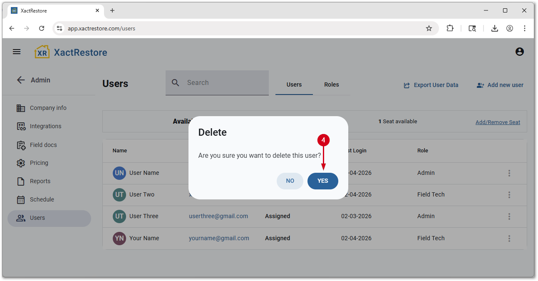Select the Users tab
Viewport: 538px width, 281px height.
click(x=294, y=85)
